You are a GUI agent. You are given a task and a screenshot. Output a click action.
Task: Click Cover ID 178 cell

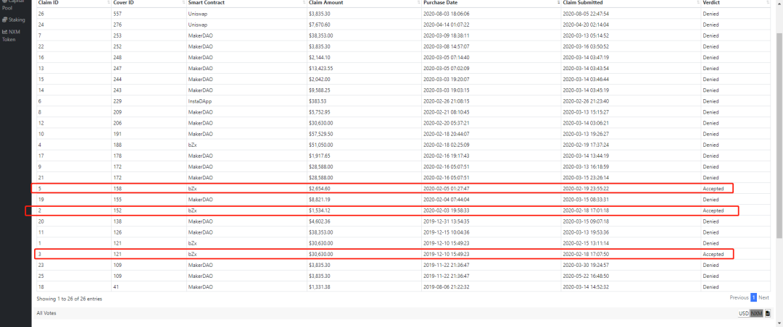click(x=149, y=156)
